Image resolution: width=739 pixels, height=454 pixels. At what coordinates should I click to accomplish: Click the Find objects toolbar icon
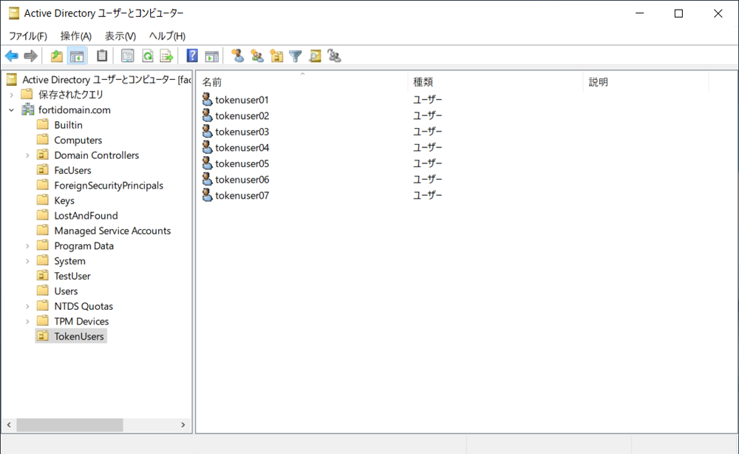[315, 56]
